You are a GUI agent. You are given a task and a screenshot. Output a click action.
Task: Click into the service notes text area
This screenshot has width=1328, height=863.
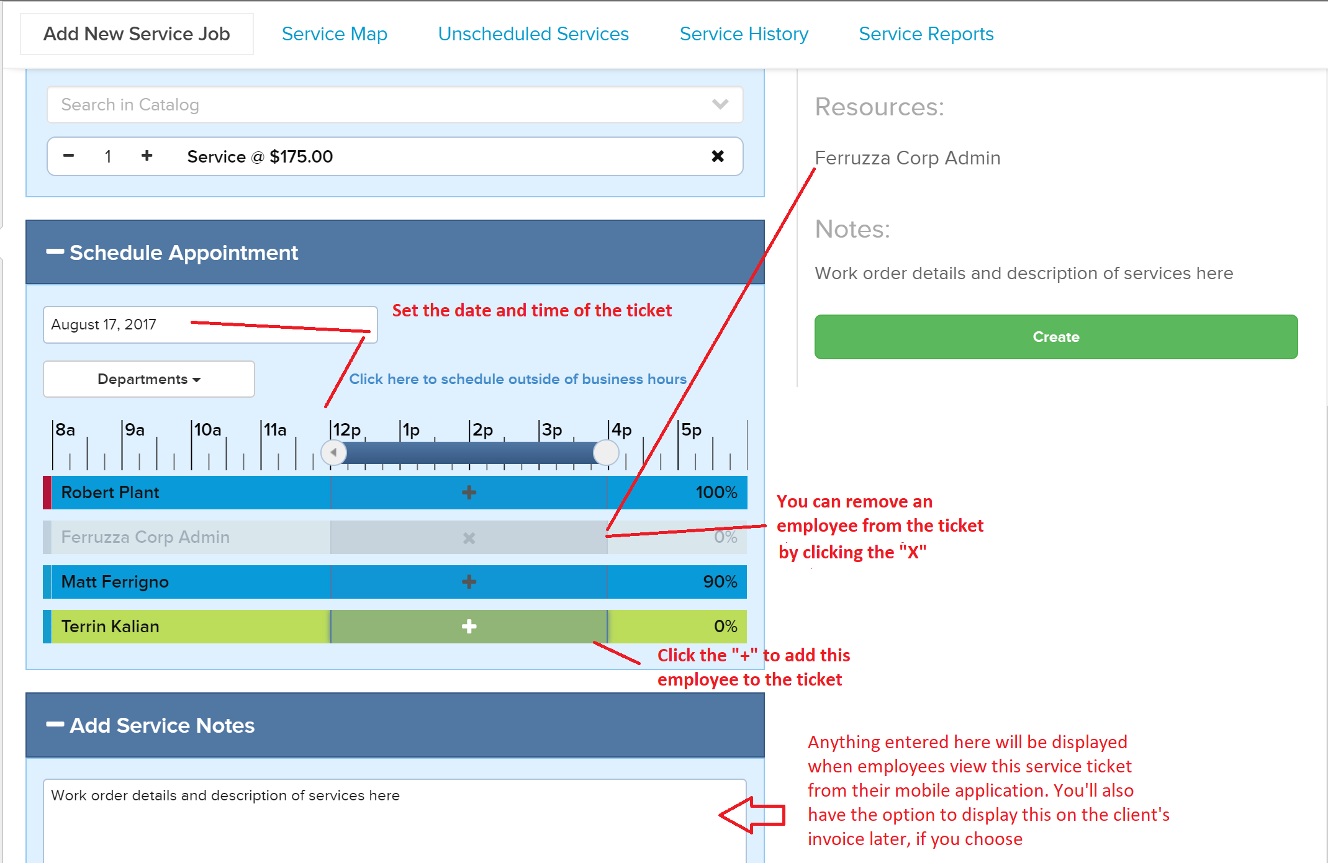coord(394,819)
